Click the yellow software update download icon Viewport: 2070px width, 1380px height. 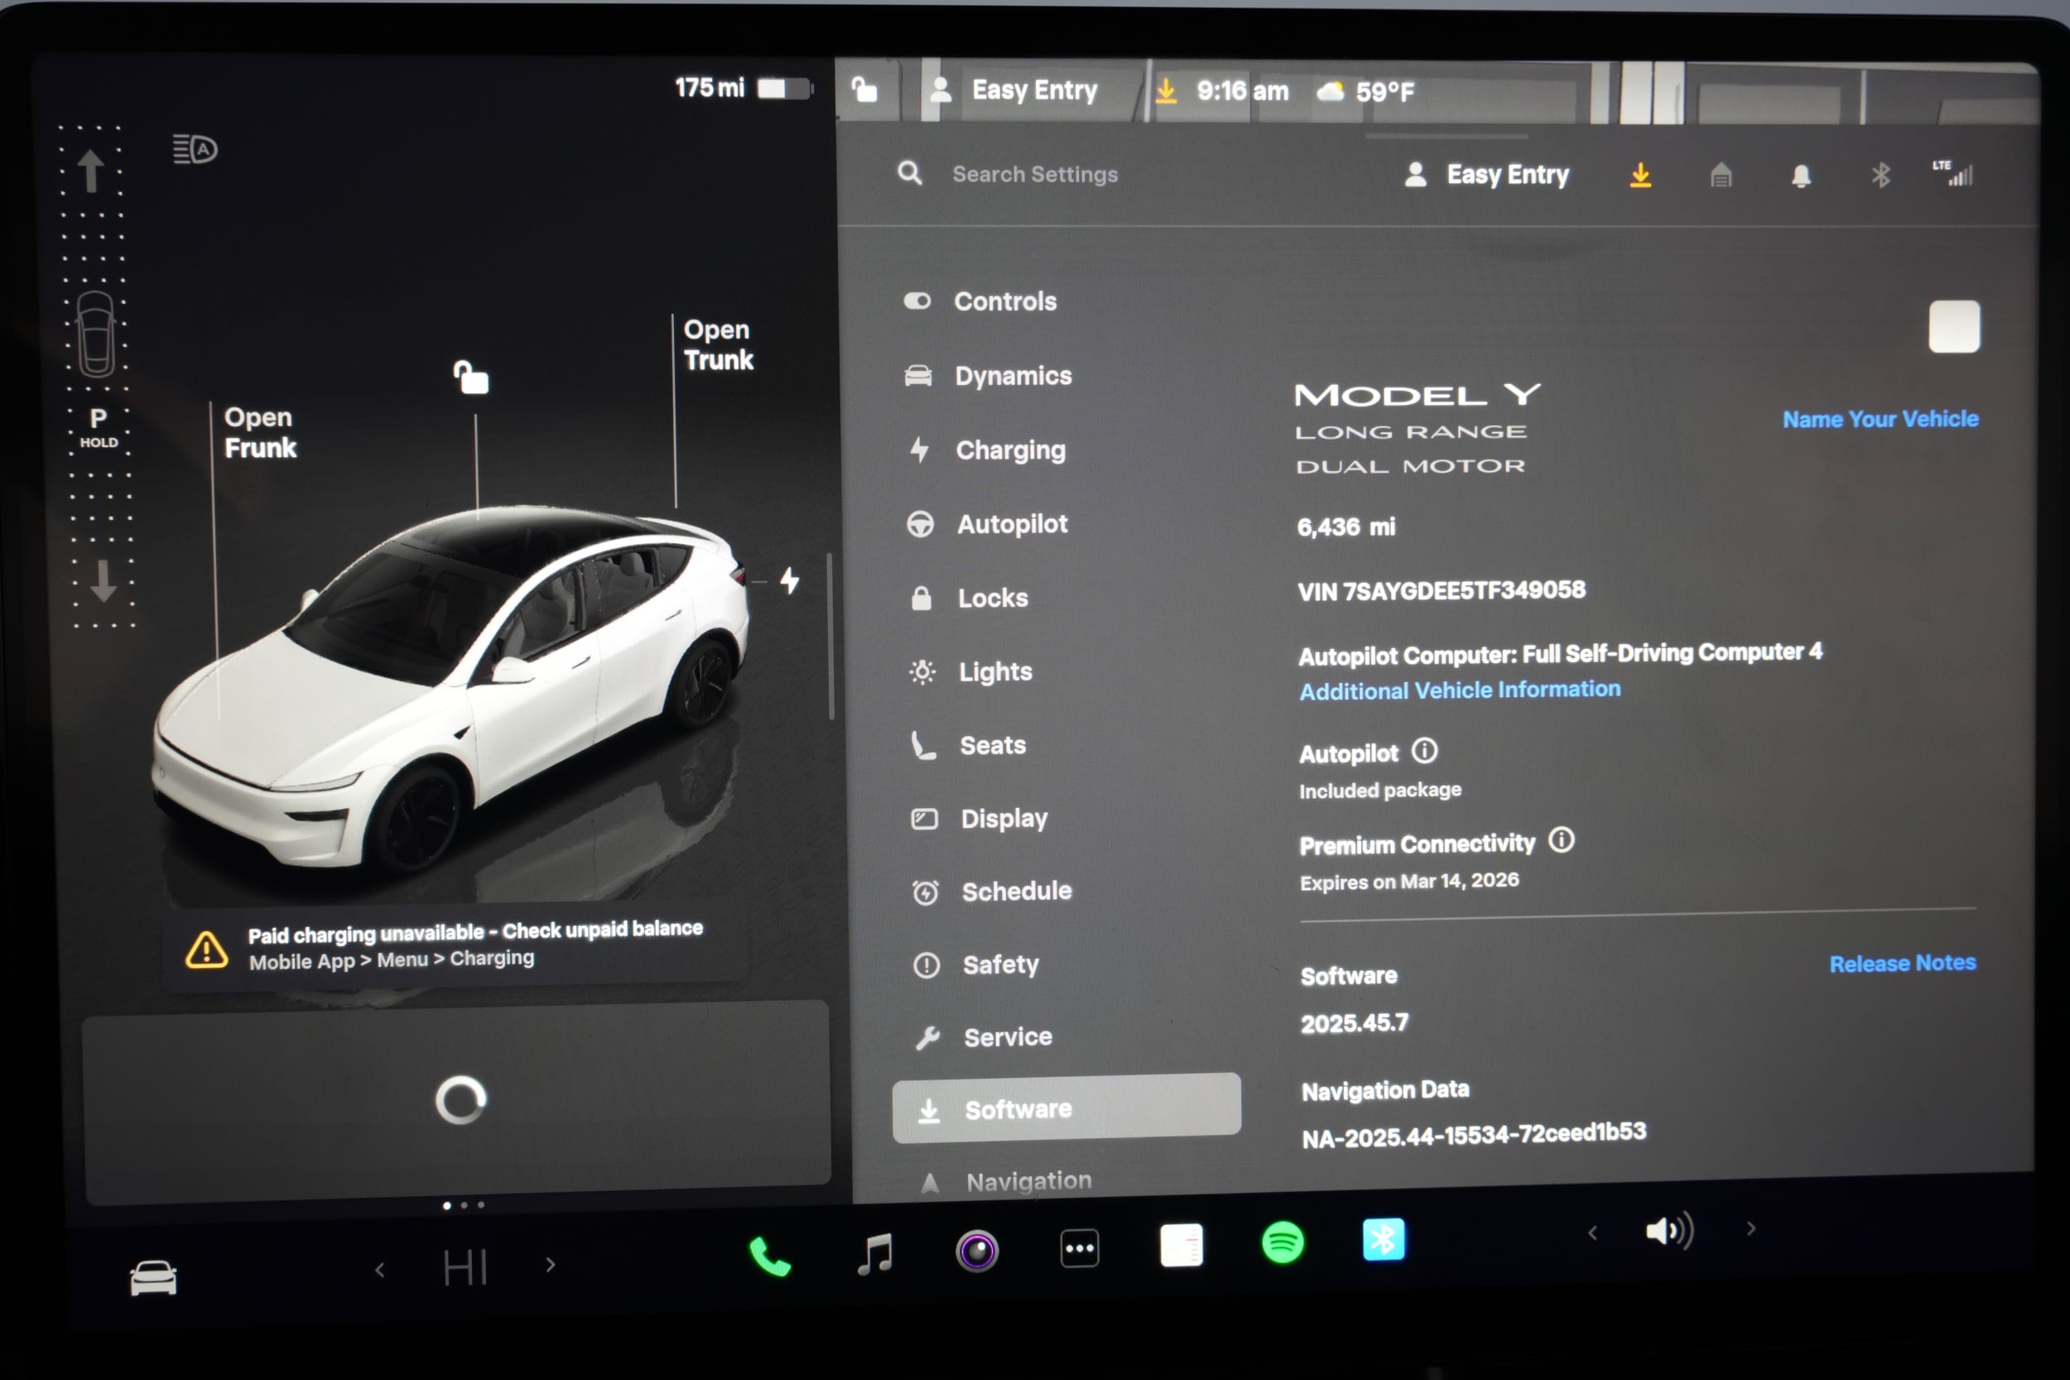[x=1640, y=176]
